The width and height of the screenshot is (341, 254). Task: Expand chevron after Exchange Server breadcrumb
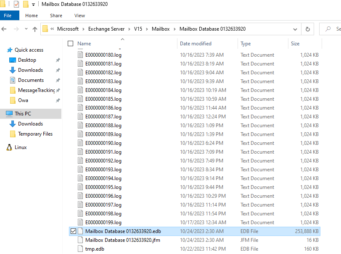pyautogui.click(x=129, y=29)
